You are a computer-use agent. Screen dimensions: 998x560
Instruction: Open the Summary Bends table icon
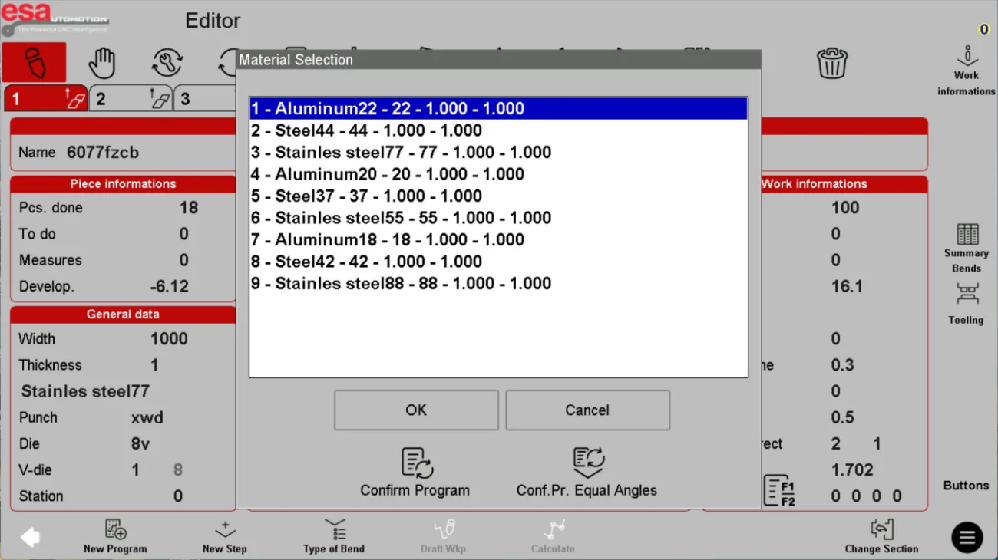pos(967,249)
